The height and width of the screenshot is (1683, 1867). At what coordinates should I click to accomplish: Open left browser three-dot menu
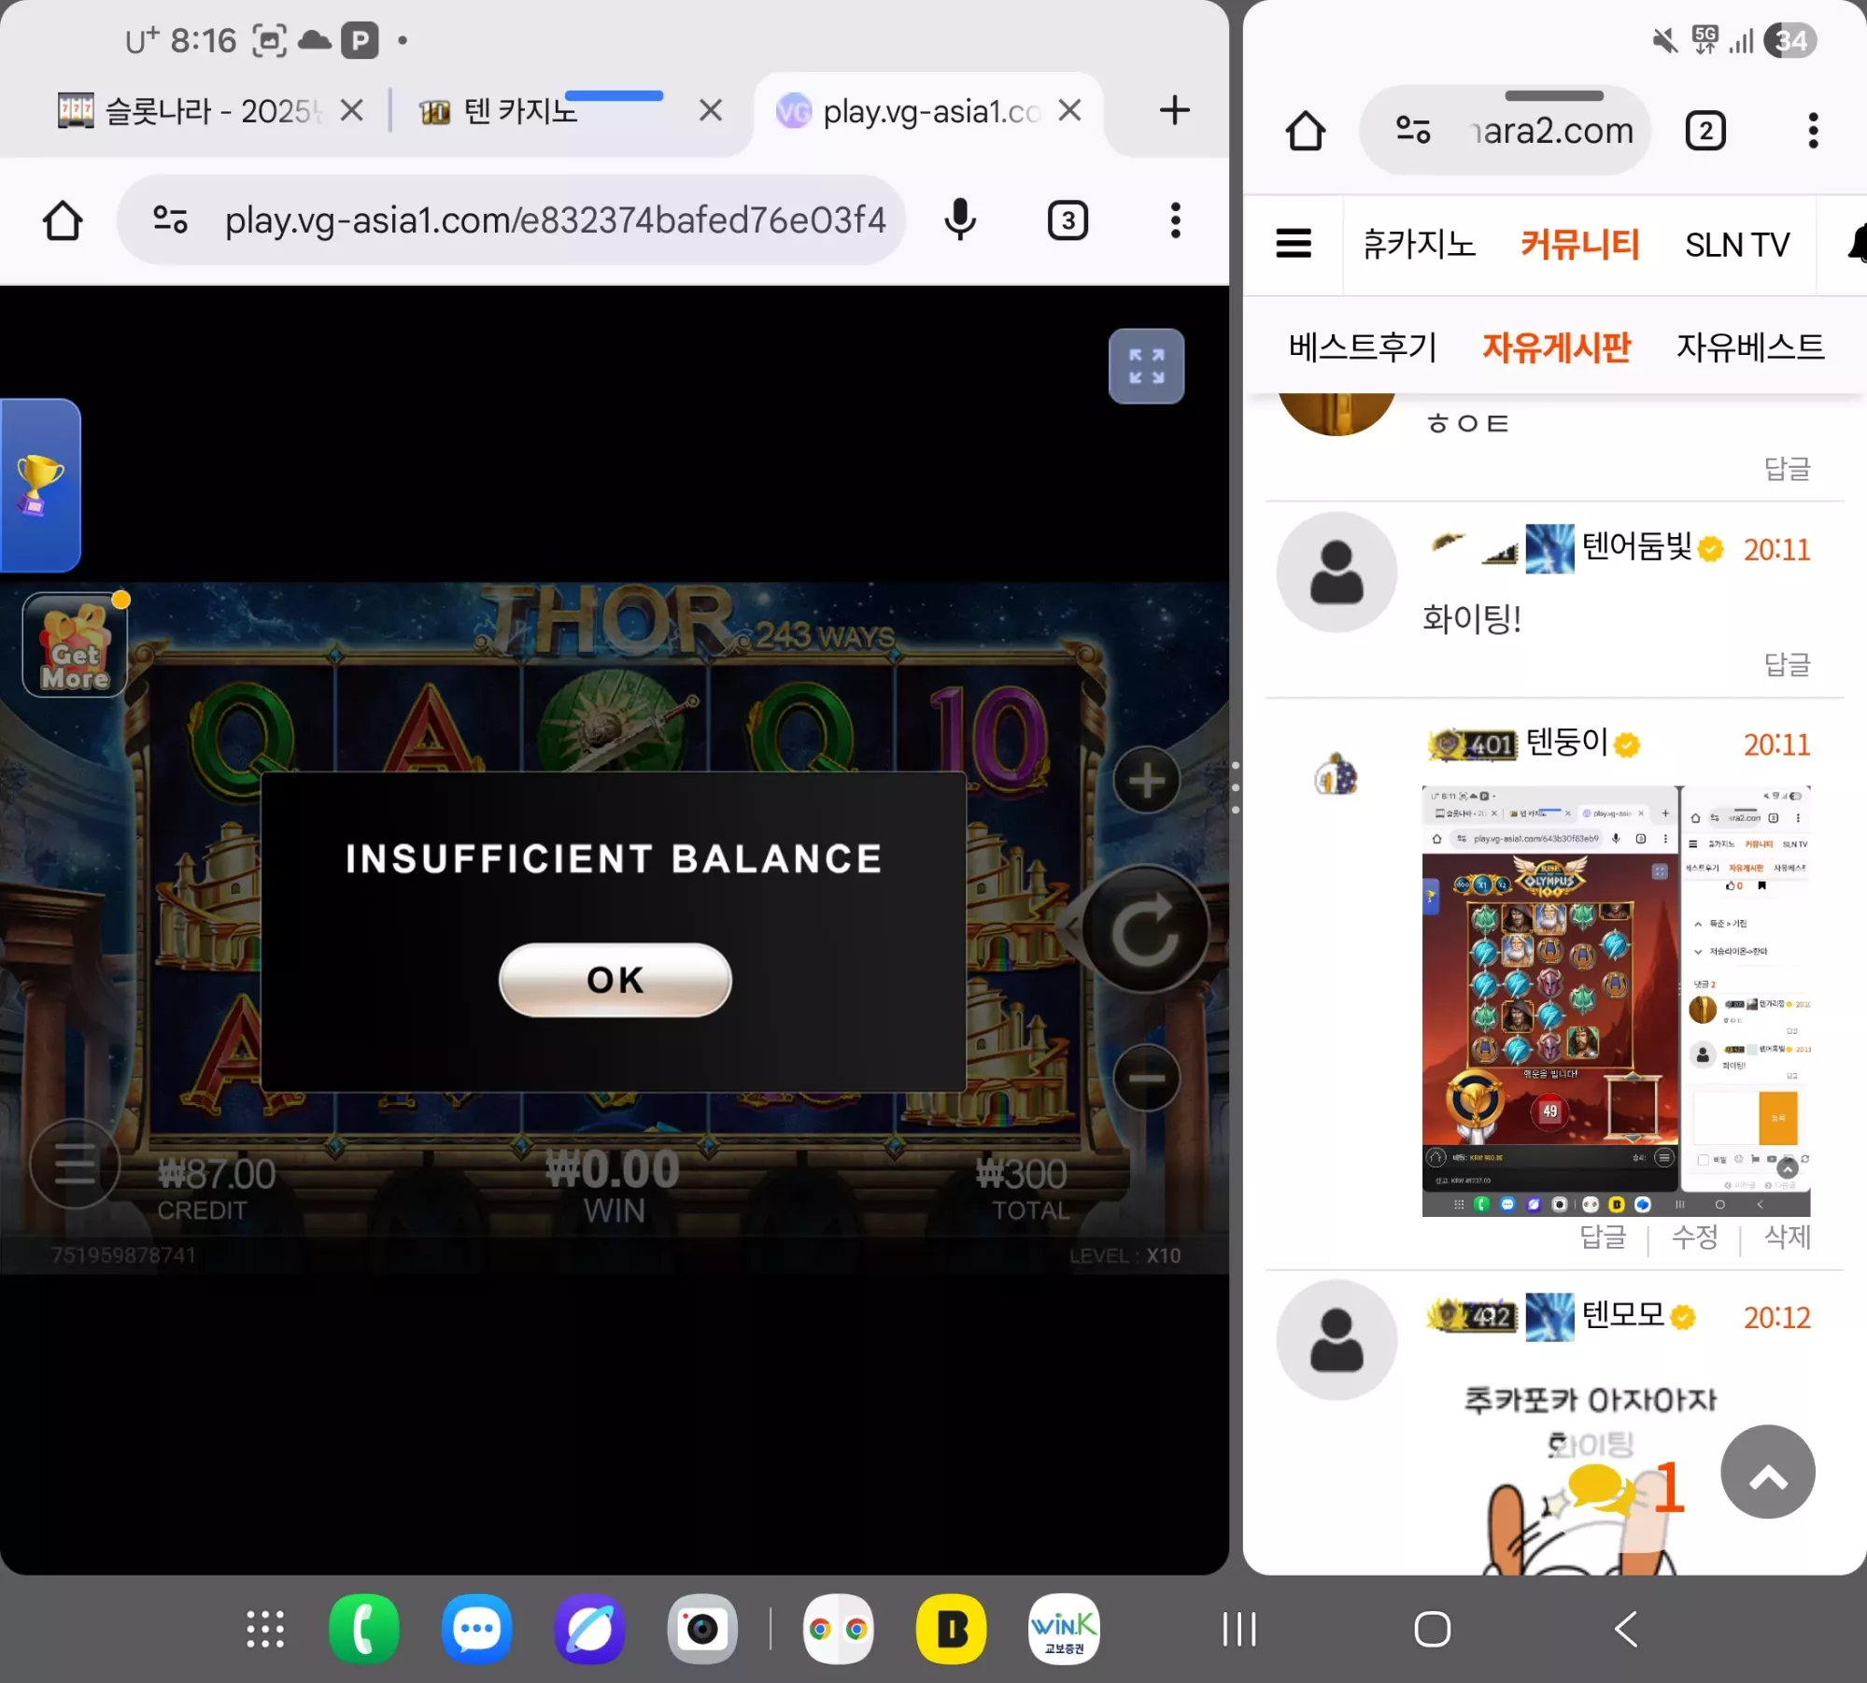point(1176,220)
